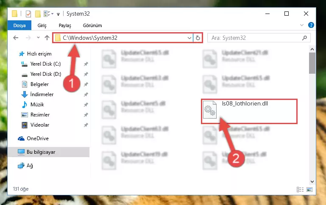Click the Back navigation arrow

tap(16, 38)
